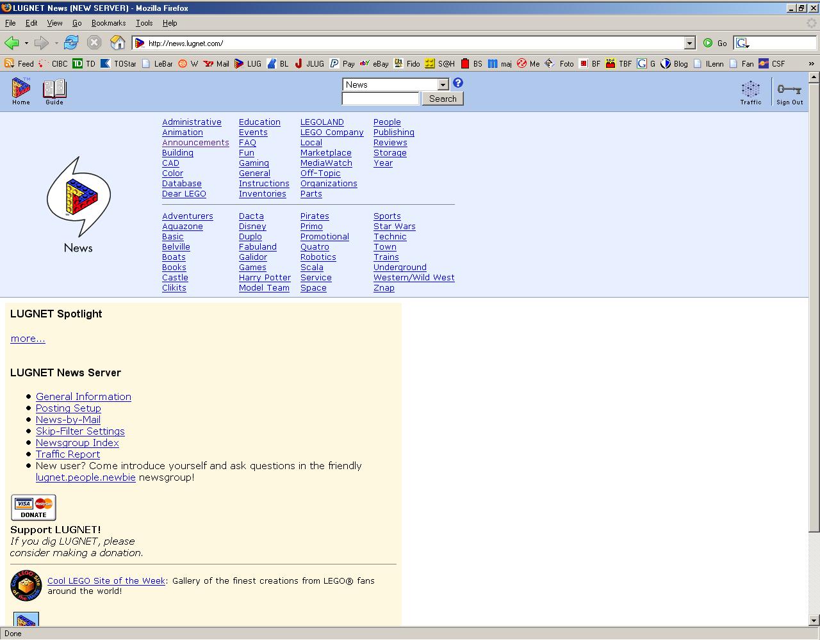This screenshot has height=640, width=820.
Task: Click the scrollbar up arrow
Action: [x=814, y=77]
